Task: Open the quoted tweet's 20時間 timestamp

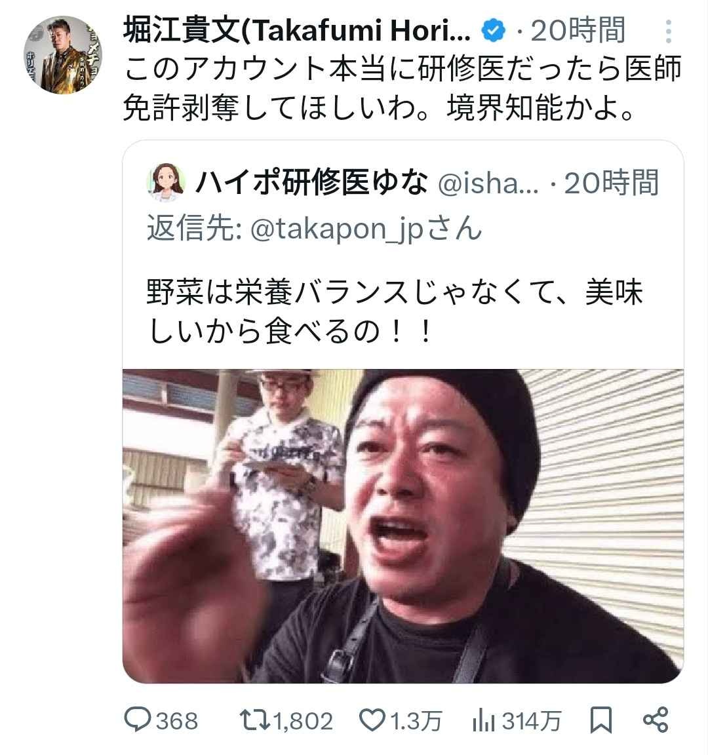Action: (611, 183)
